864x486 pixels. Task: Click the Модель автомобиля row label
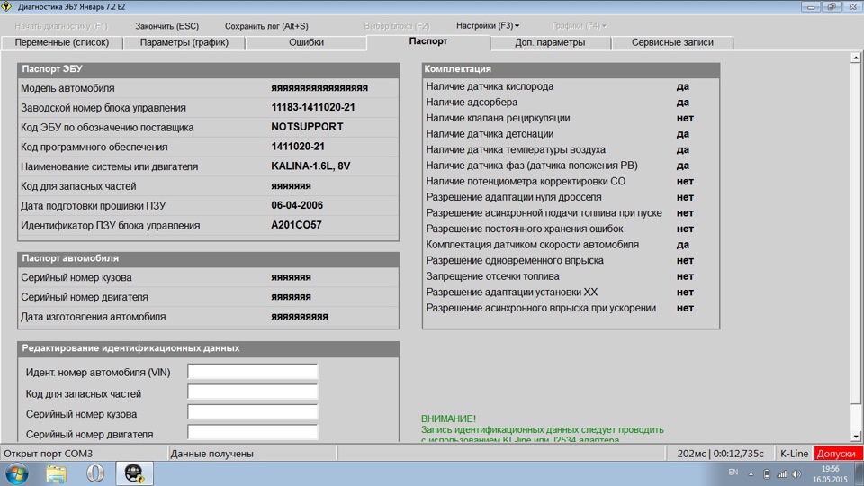click(x=67, y=88)
